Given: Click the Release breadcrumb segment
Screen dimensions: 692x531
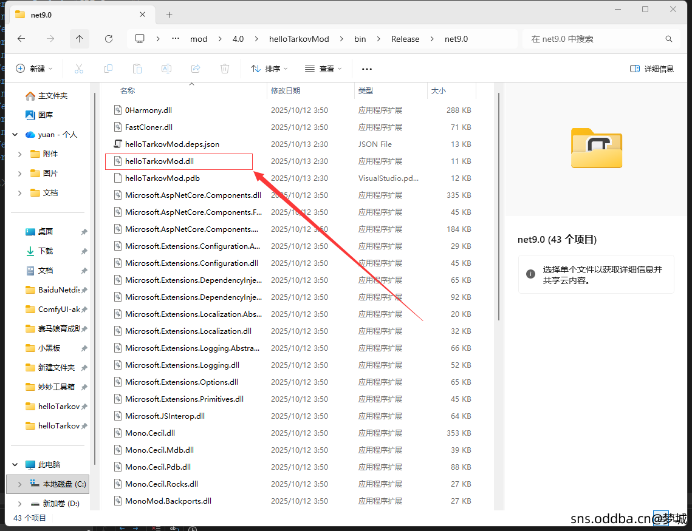Looking at the screenshot, I should [x=405, y=39].
